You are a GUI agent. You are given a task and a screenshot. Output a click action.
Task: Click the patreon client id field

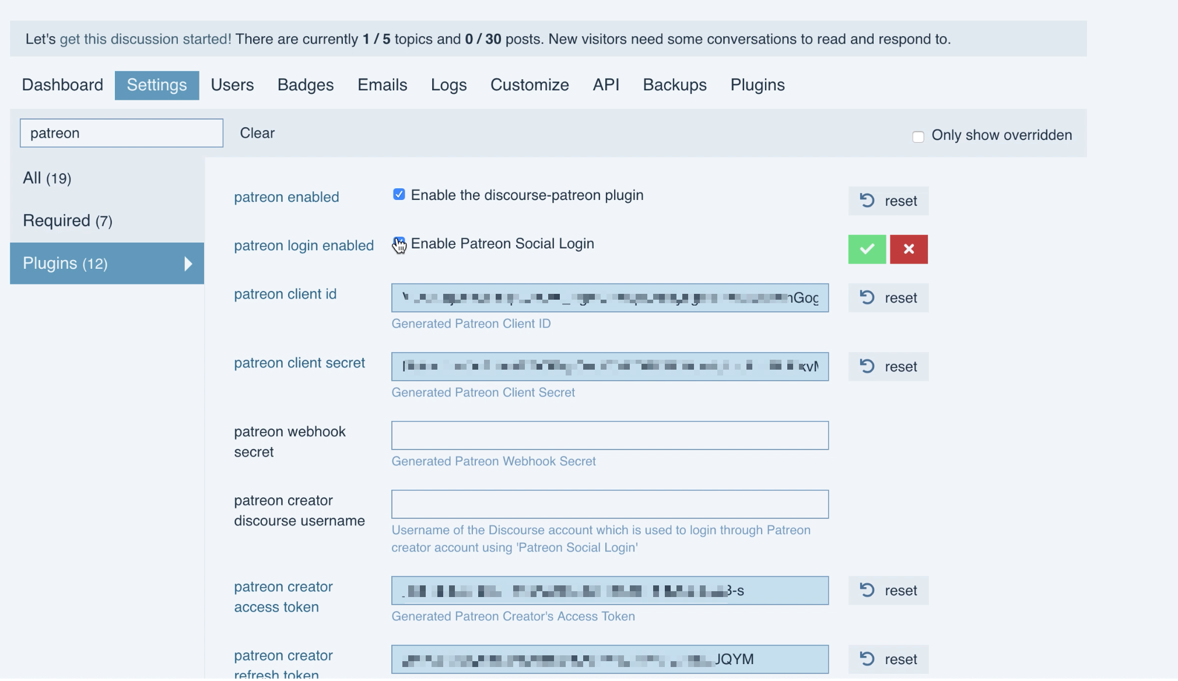coord(610,298)
